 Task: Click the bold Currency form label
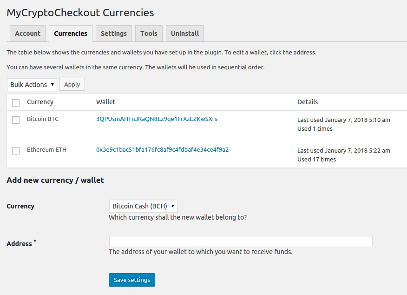(20, 206)
